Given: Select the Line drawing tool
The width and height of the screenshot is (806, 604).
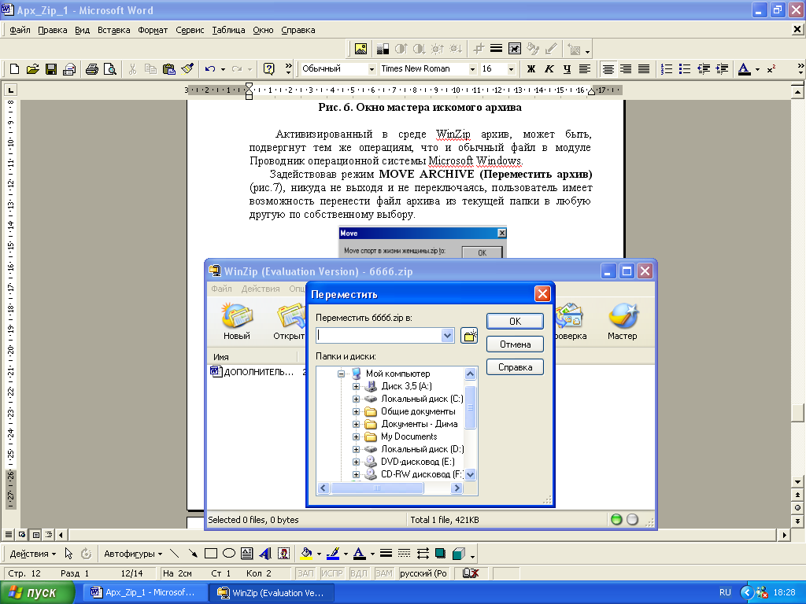Looking at the screenshot, I should (174, 553).
